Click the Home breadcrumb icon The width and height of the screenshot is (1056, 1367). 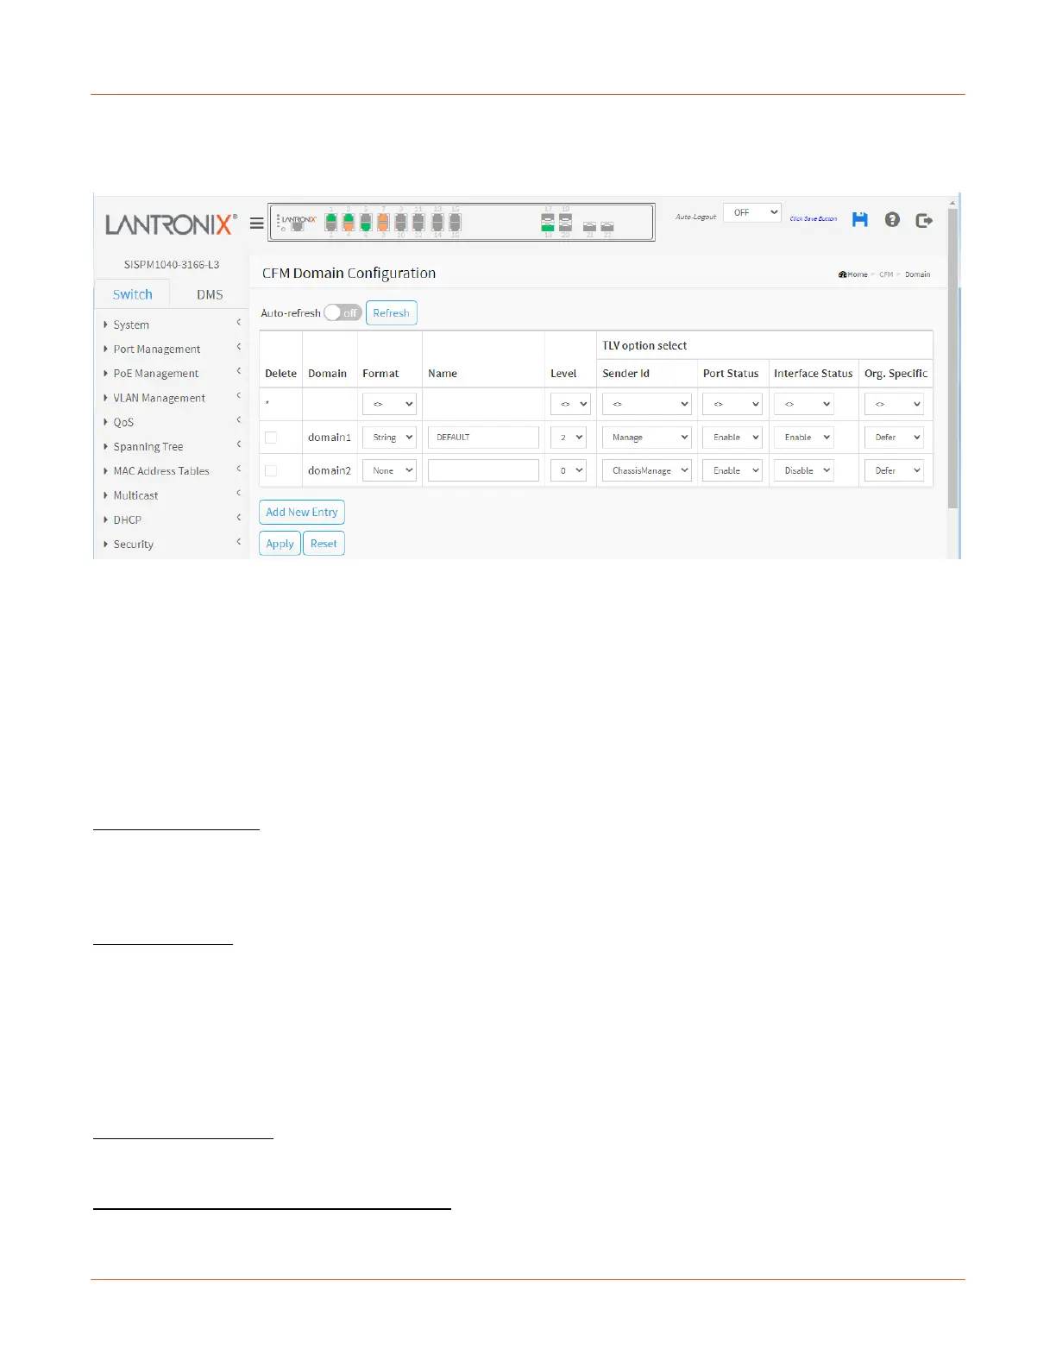coord(842,274)
